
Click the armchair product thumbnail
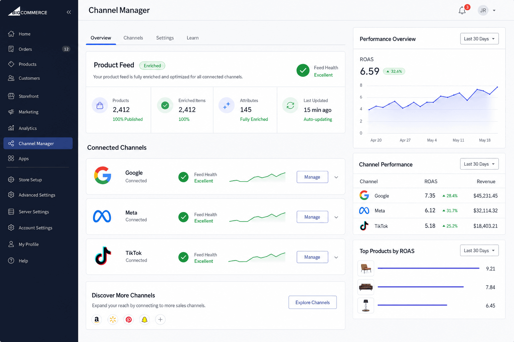pos(366,268)
